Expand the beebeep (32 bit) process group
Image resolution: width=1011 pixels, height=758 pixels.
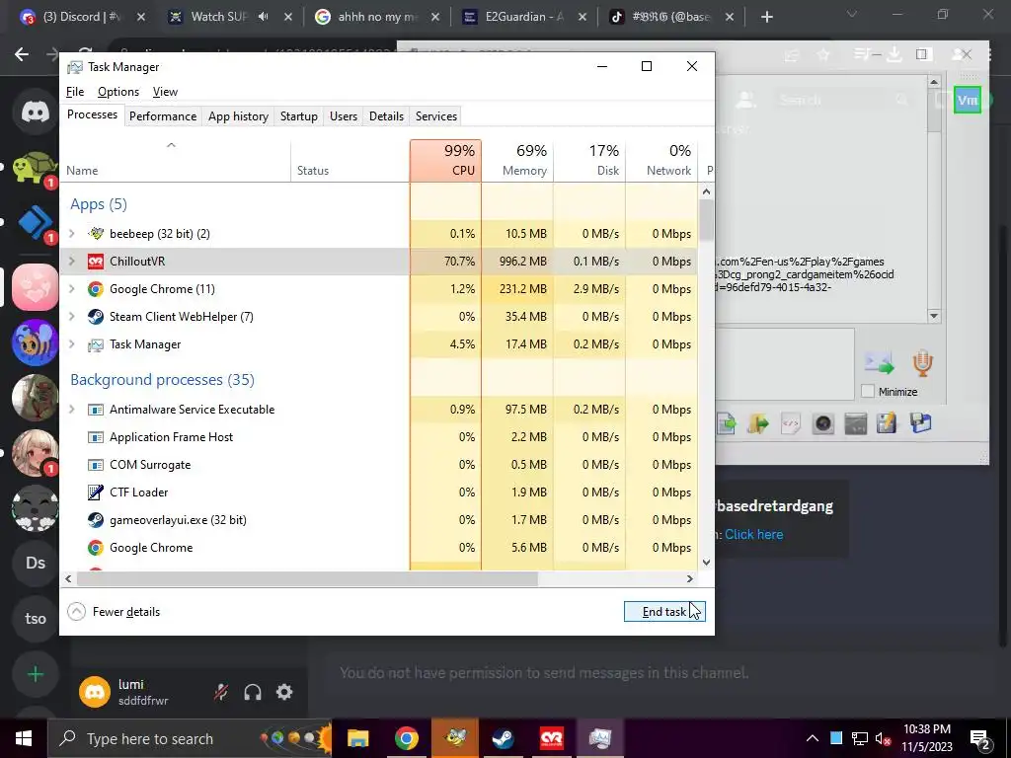click(72, 233)
